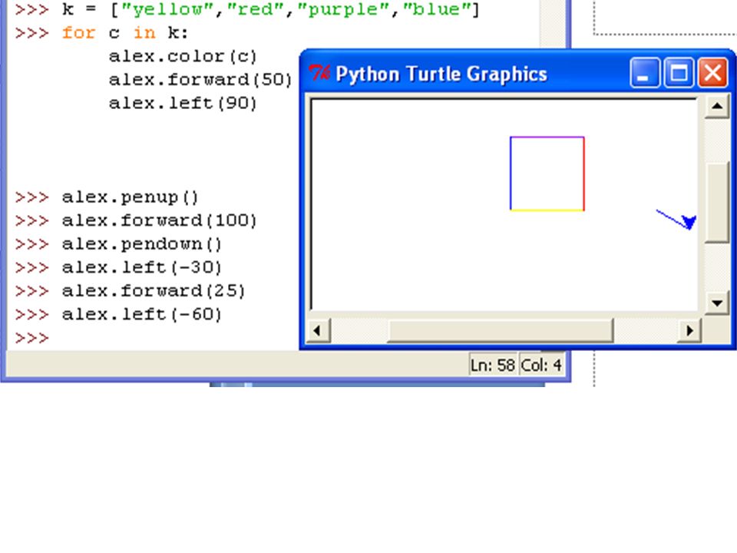This screenshot has height=553, width=737.
Task: Minimize the Python Turtle Graphics window
Action: point(644,73)
